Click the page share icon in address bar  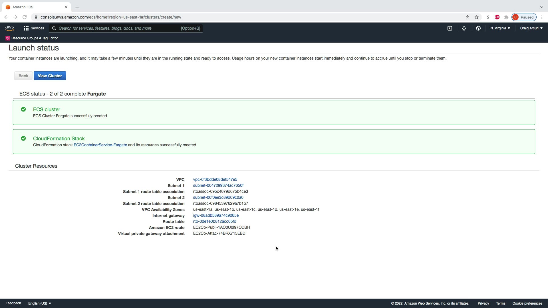point(467,17)
